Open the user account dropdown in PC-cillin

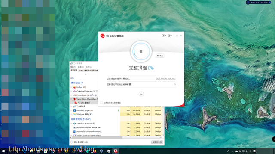170,36
